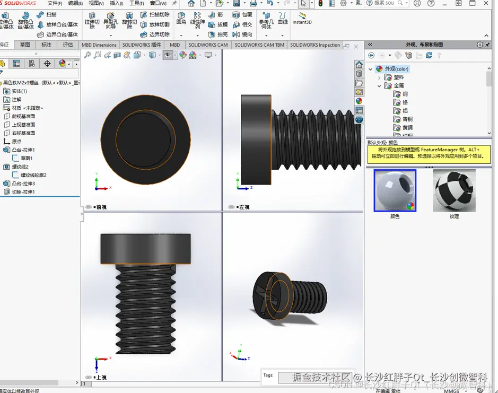Switch to the SOLIDWORKS CAM tab
The height and width of the screenshot is (393, 498).
coord(208,45)
